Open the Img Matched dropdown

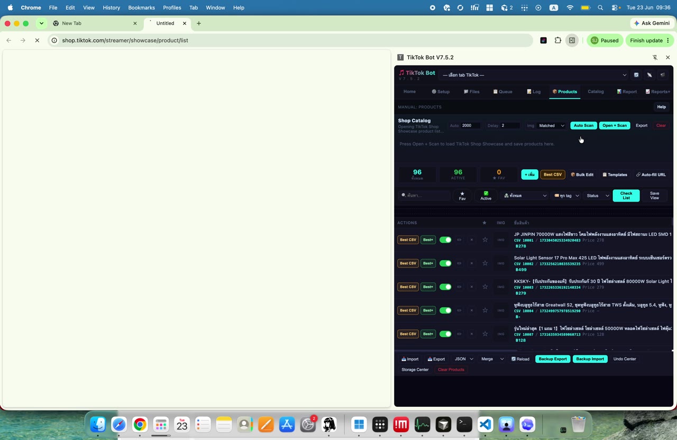[551, 125]
